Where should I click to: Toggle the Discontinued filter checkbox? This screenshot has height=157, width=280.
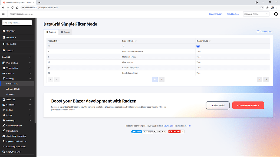pyautogui.click(x=198, y=46)
